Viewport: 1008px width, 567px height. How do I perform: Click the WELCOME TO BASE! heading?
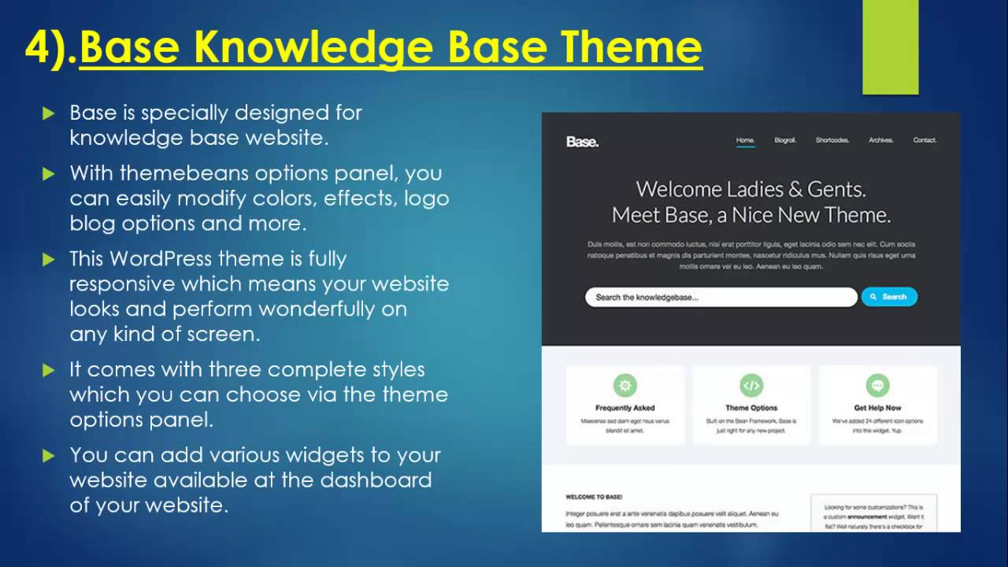click(x=594, y=497)
